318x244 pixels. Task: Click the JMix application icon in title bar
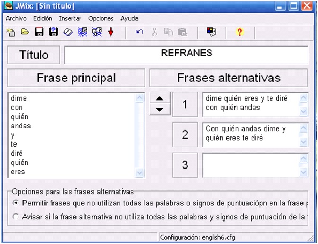[x=9, y=5]
